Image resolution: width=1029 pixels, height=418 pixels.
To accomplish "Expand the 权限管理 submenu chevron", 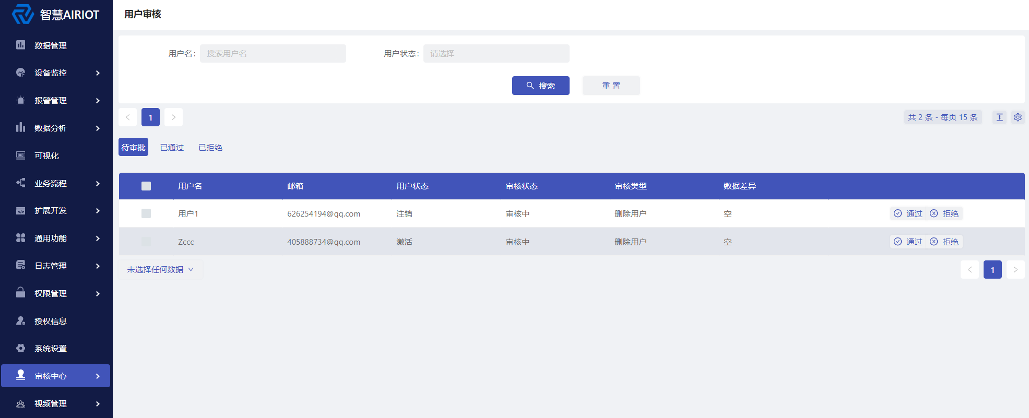I will (98, 294).
